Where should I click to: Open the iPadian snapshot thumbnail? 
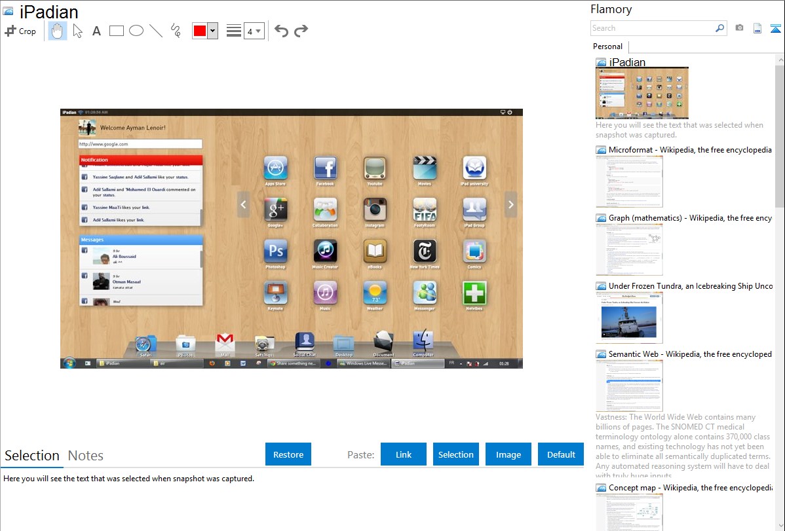641,92
